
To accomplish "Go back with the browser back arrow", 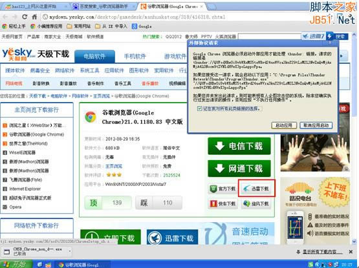I will (x=5, y=17).
